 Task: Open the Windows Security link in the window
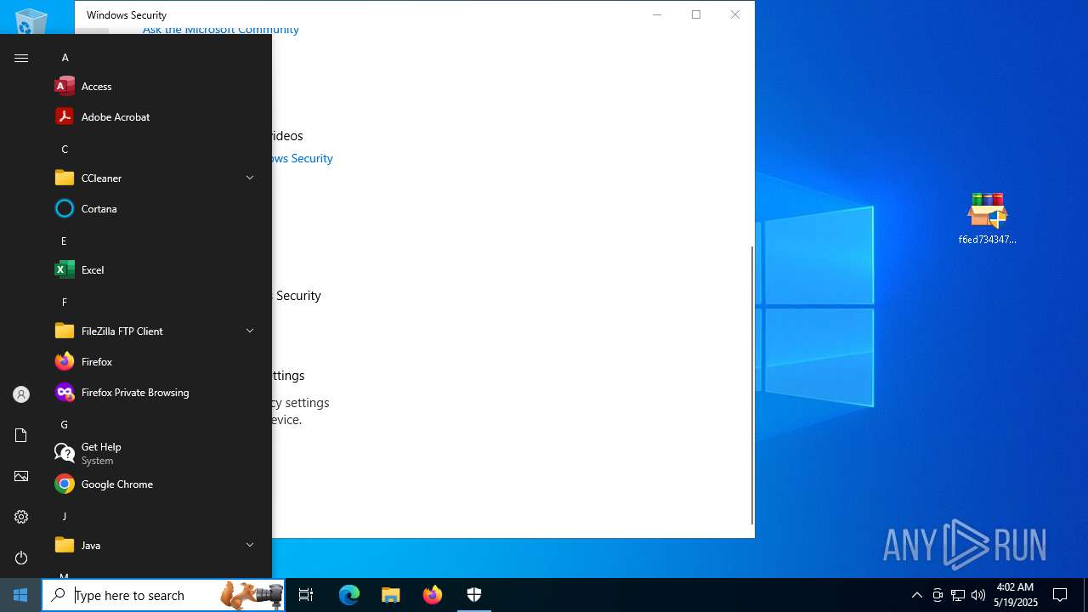point(303,158)
